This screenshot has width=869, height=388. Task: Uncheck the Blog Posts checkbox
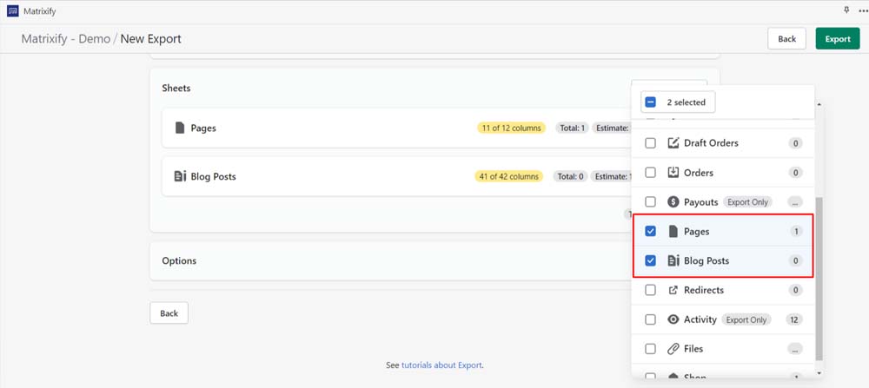[651, 260]
